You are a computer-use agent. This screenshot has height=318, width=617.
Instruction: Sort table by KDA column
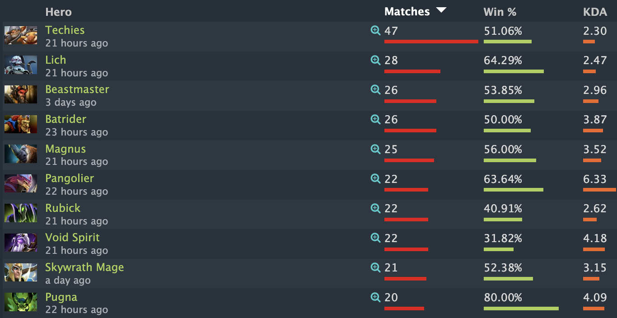[595, 12]
